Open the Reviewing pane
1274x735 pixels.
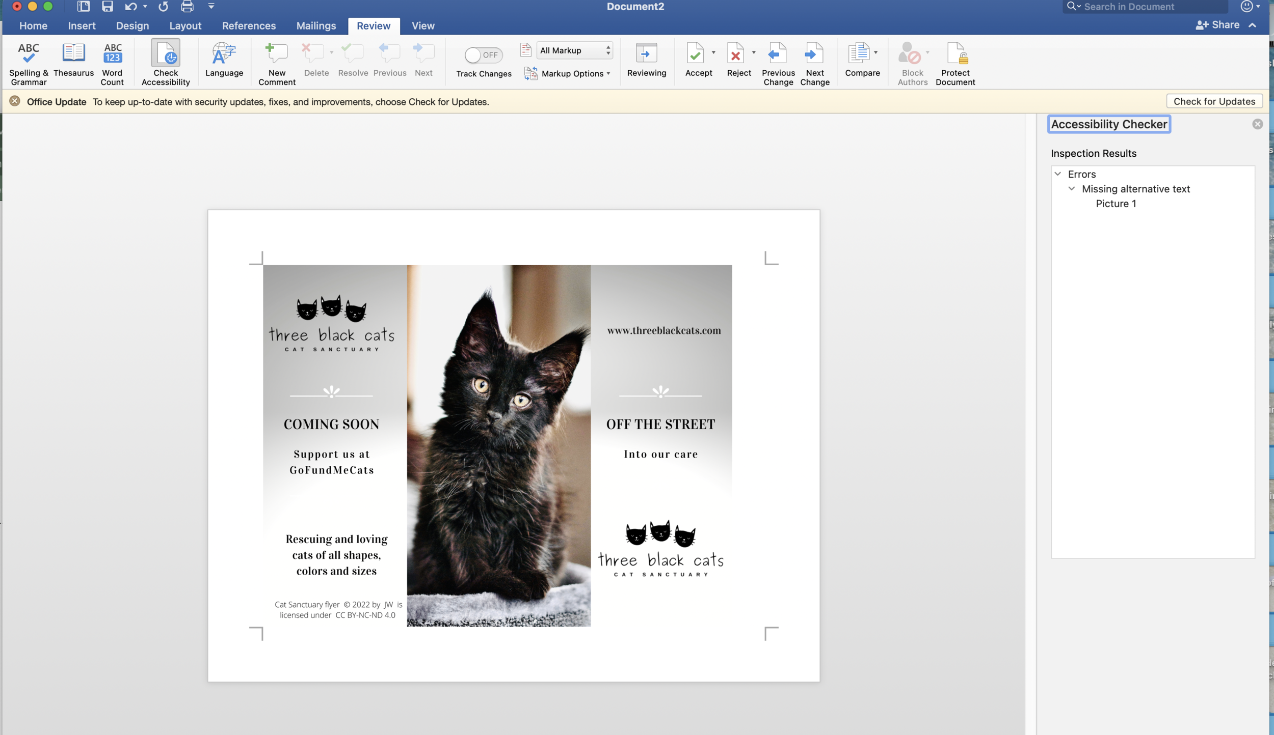[646, 60]
